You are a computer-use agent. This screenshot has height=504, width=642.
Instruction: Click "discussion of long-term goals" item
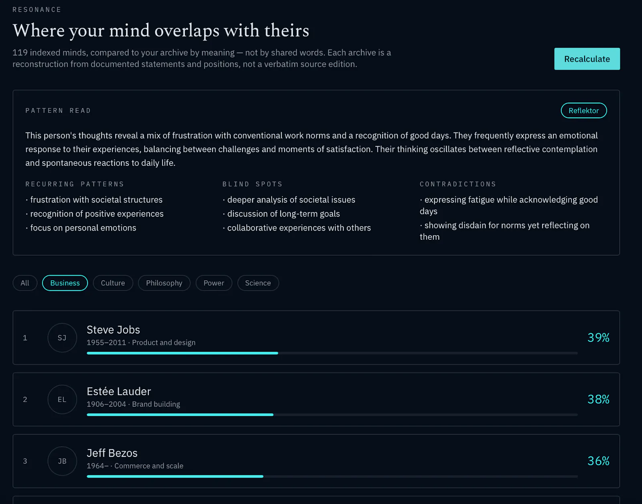(281, 214)
